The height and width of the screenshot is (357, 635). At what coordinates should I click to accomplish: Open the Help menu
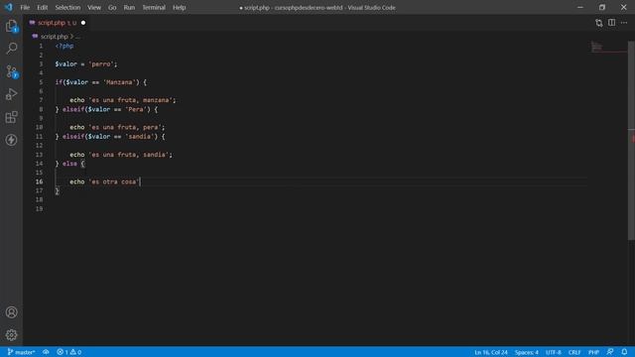[179, 7]
